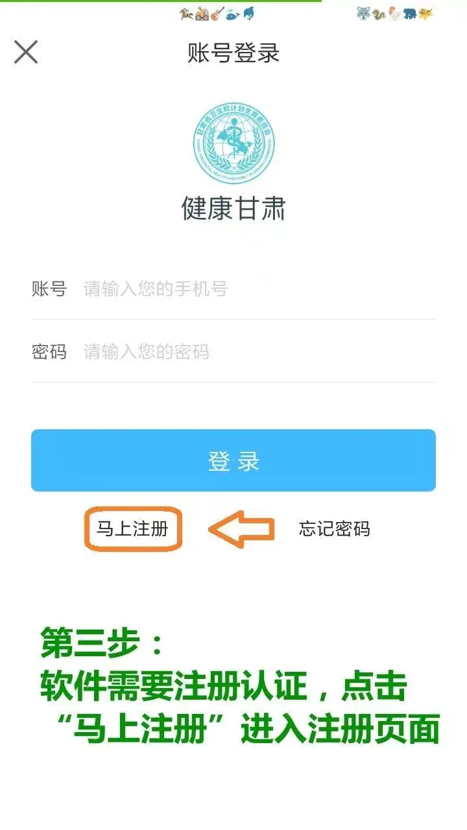467x830 pixels.
Task: Click the horse racing emoji icon
Action: coord(186,14)
